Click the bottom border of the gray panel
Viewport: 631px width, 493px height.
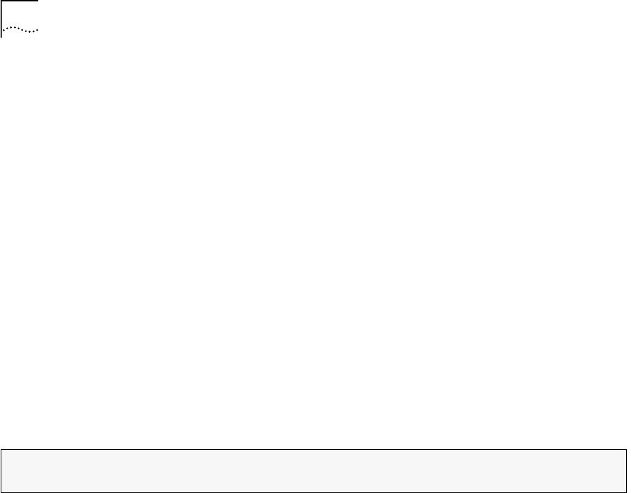pos(314,492)
